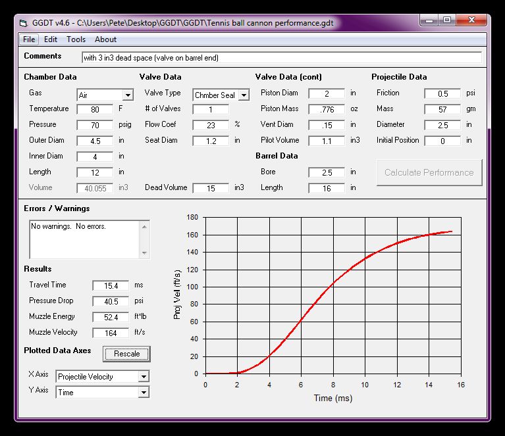505x436 pixels.
Task: Open the Edit menu
Action: click(x=51, y=39)
